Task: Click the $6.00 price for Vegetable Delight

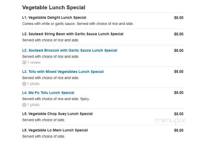Action: tap(179, 18)
